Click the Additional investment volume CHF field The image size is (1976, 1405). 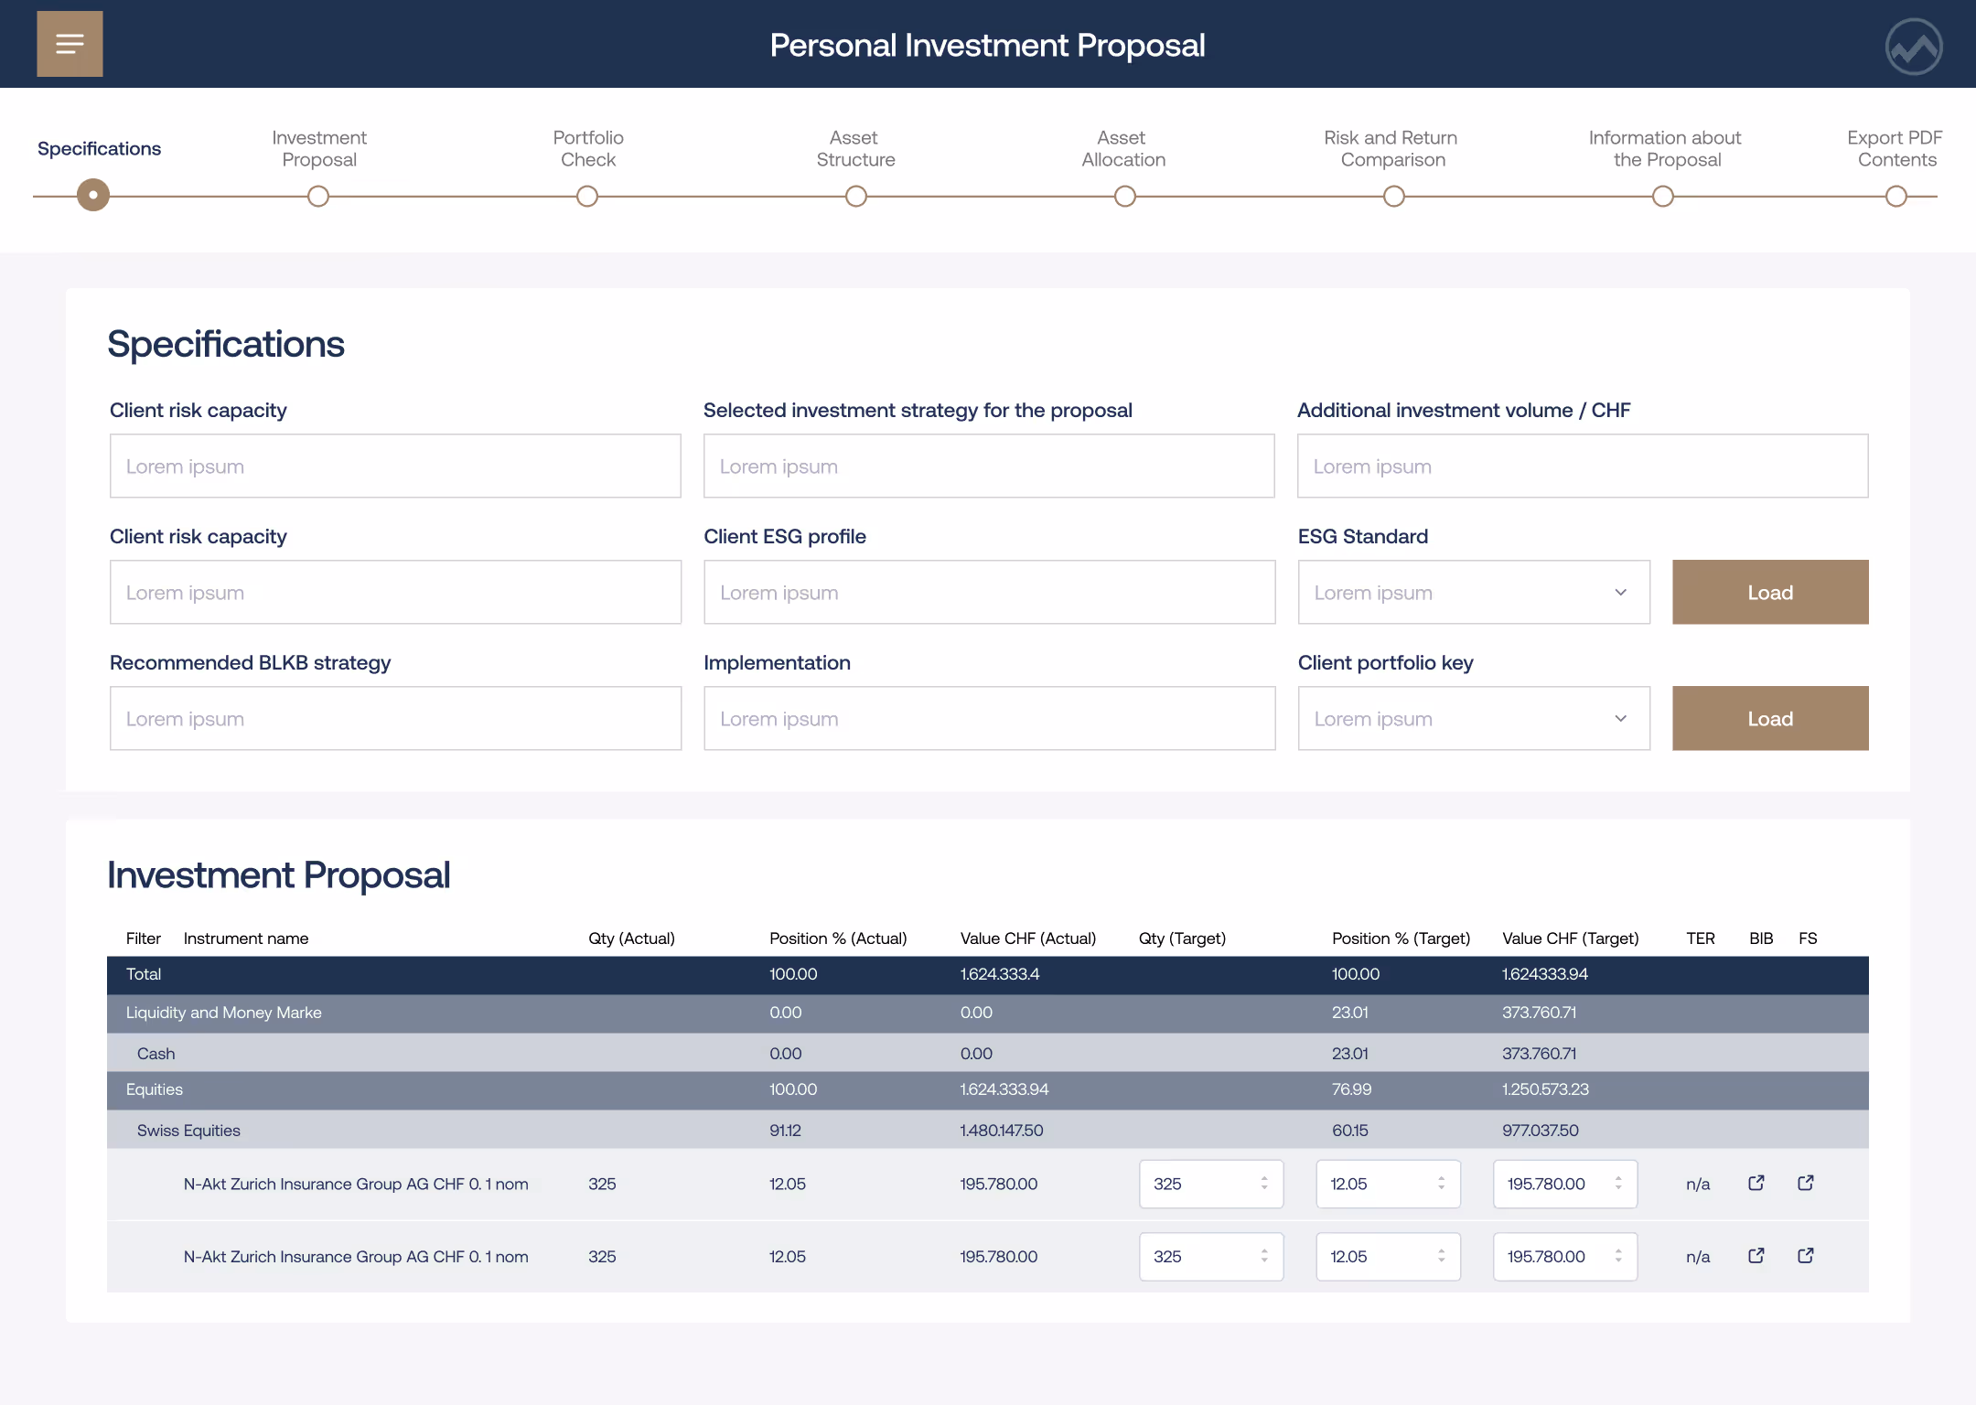point(1582,467)
